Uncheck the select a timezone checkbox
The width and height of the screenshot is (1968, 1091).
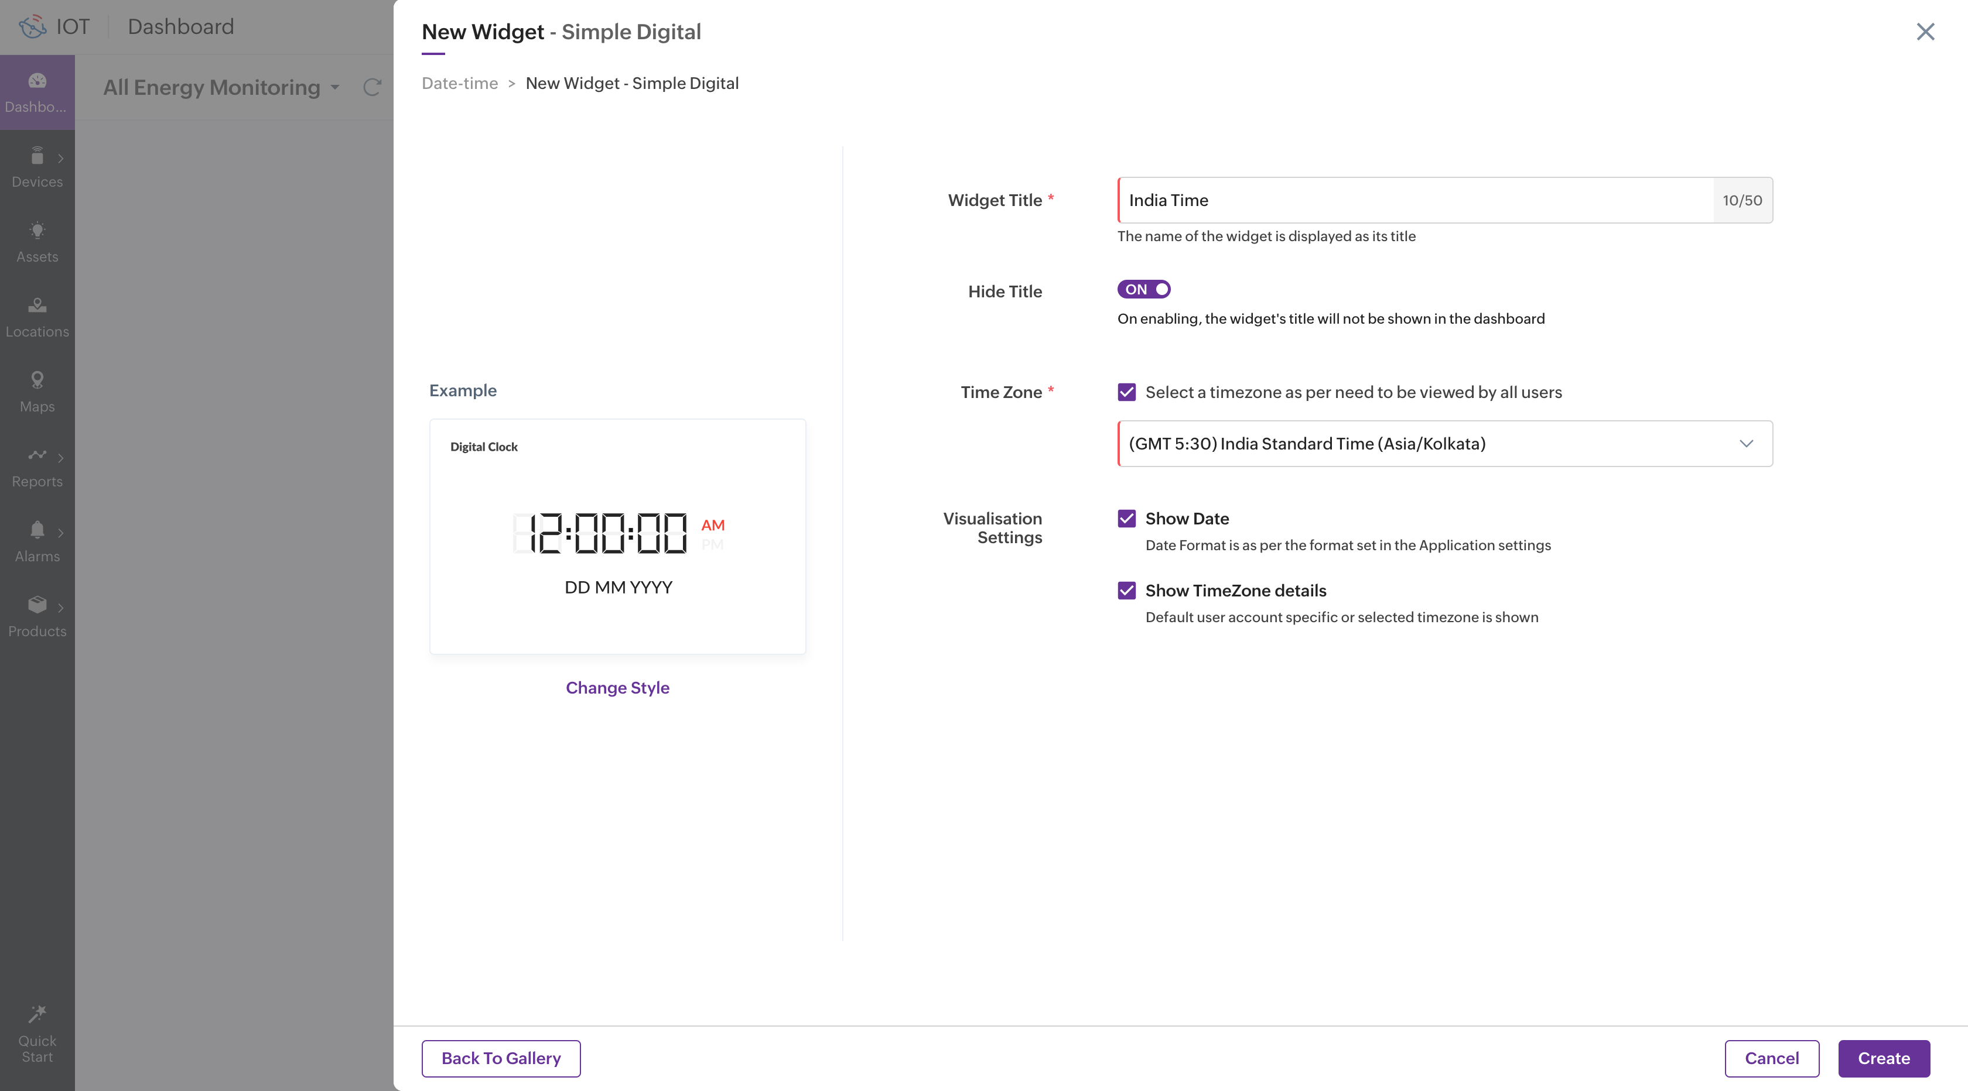[1126, 392]
